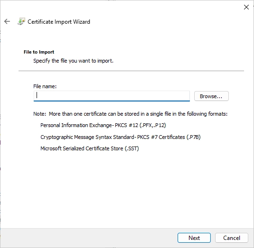Click the (.P7B) extension text
This screenshot has width=254, height=248.
click(x=193, y=137)
